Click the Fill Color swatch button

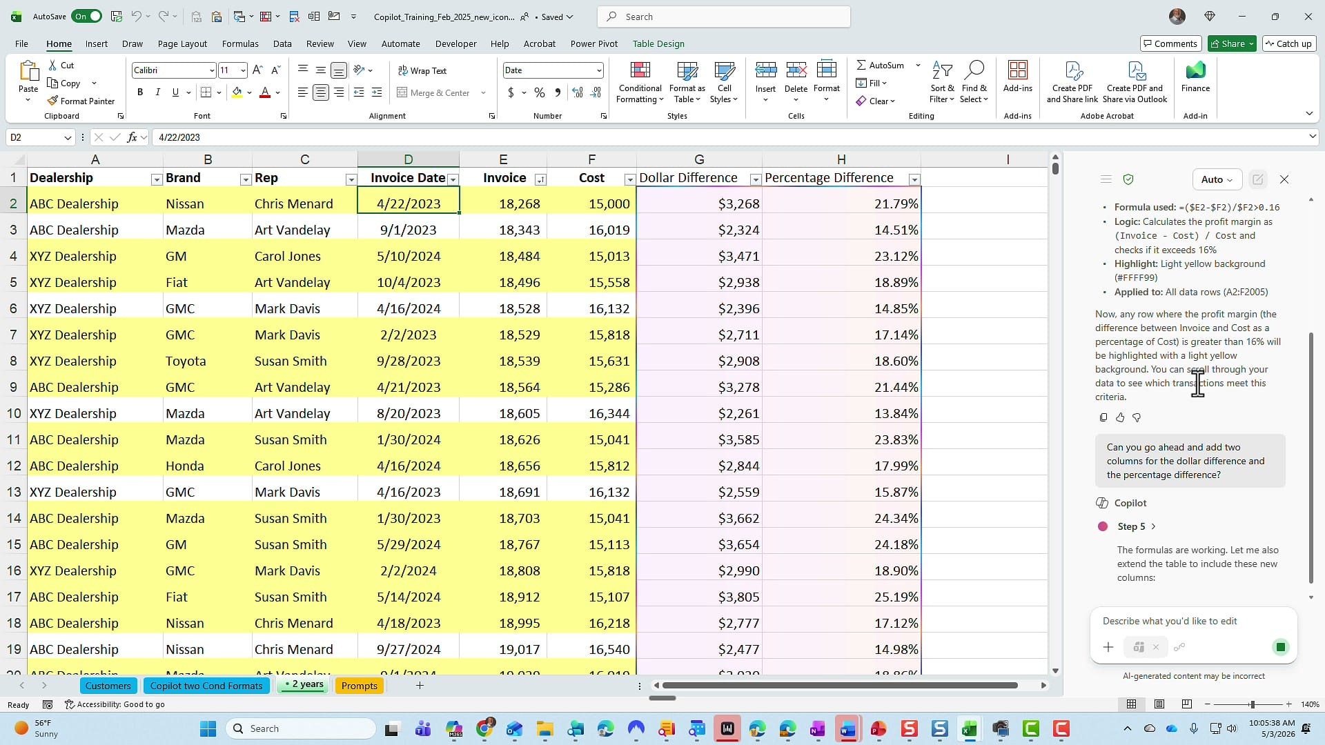click(x=237, y=92)
